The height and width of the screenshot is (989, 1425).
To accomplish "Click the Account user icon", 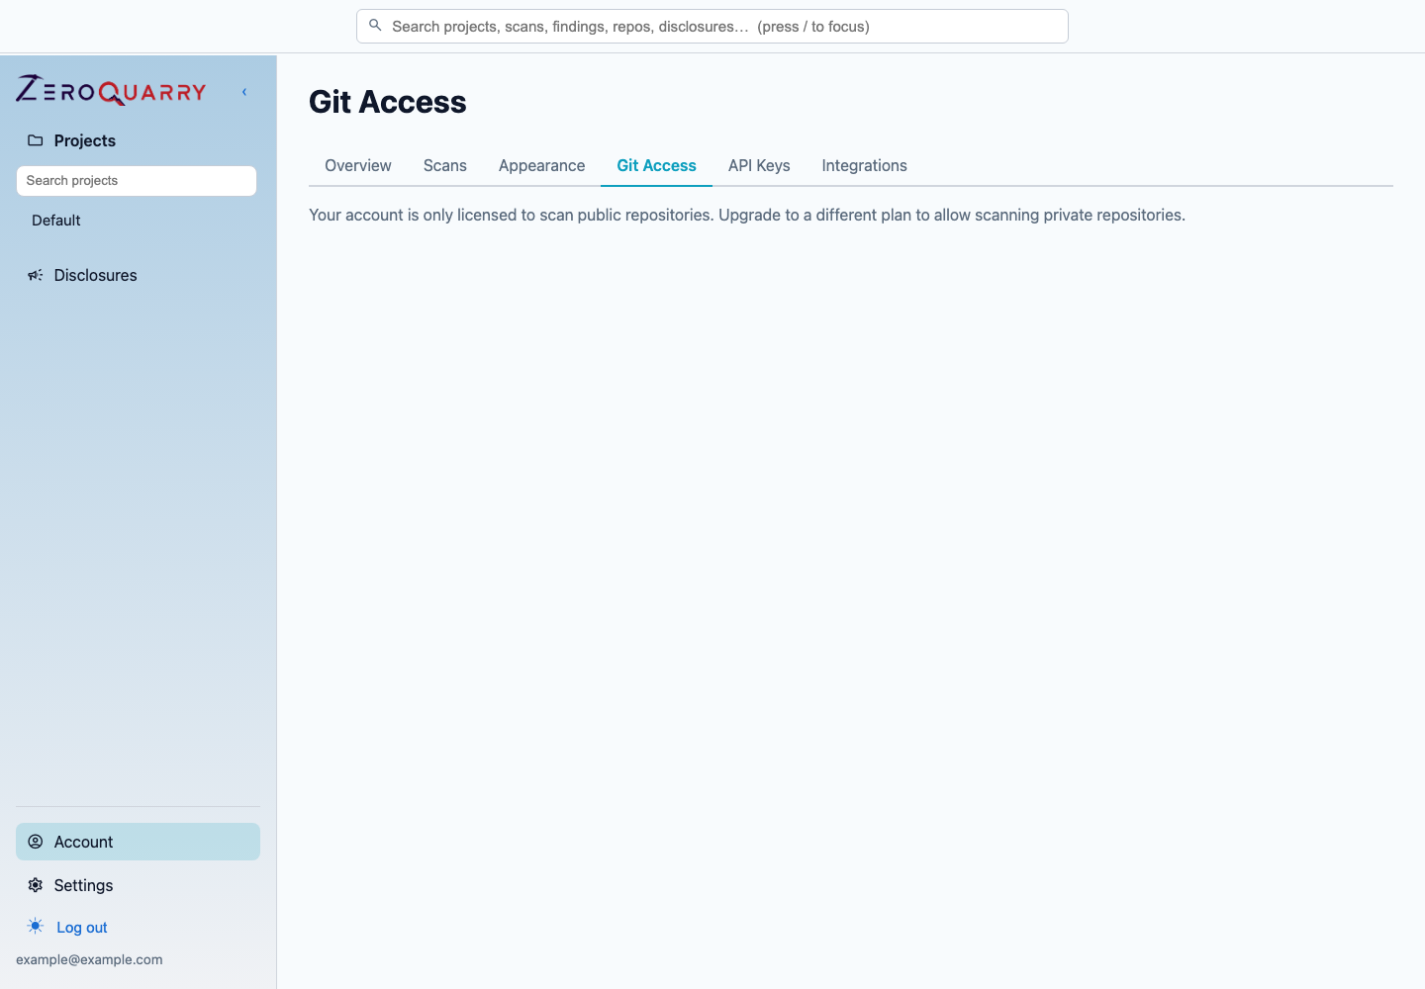I will coord(36,842).
